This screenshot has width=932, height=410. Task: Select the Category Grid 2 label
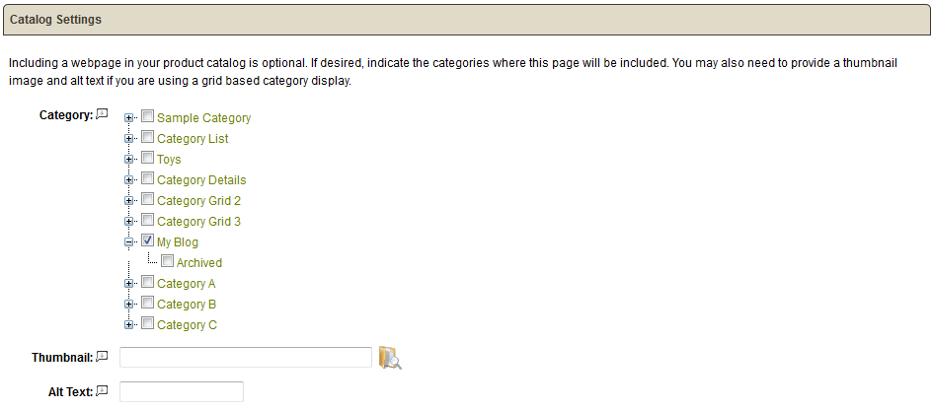pos(198,200)
